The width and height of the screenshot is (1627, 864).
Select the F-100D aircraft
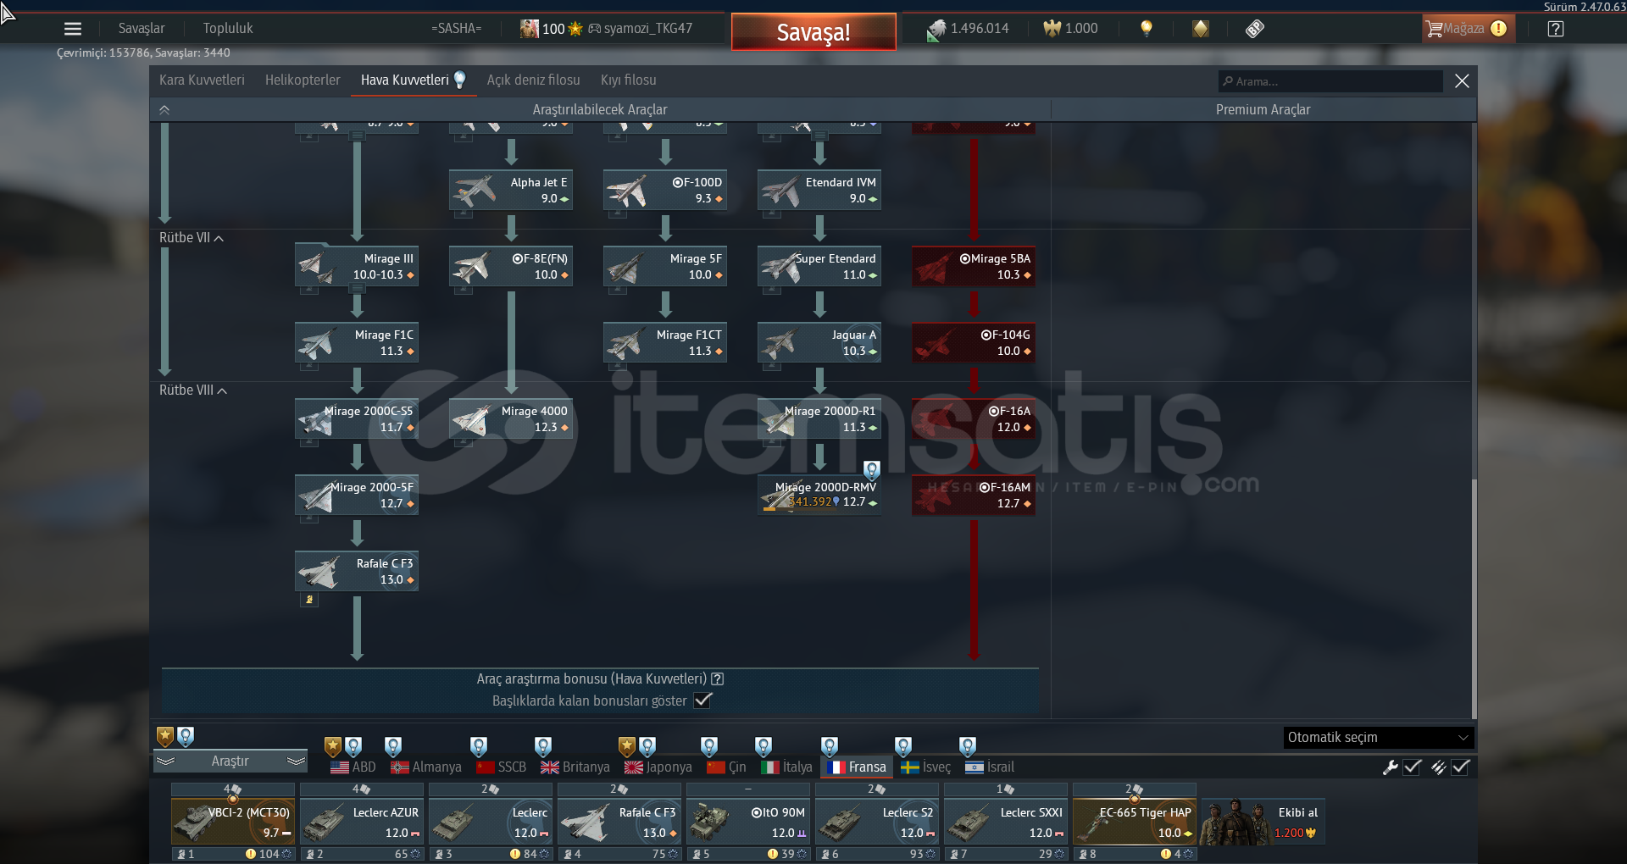click(665, 191)
